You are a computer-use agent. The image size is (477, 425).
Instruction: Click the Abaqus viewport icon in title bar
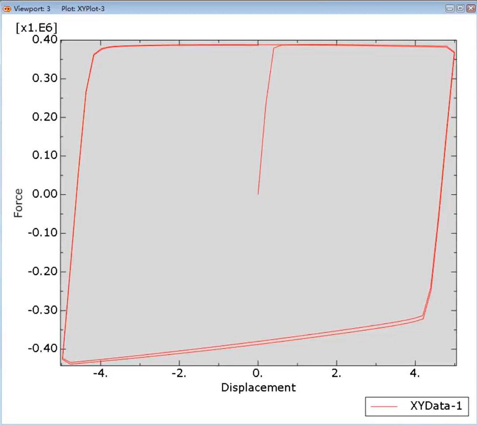tap(7, 8)
